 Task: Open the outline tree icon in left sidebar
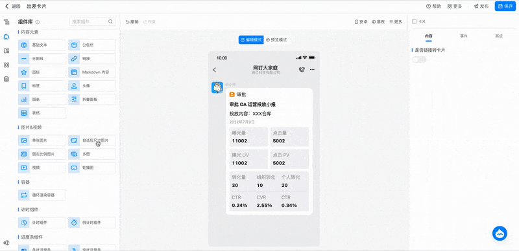tap(6, 22)
